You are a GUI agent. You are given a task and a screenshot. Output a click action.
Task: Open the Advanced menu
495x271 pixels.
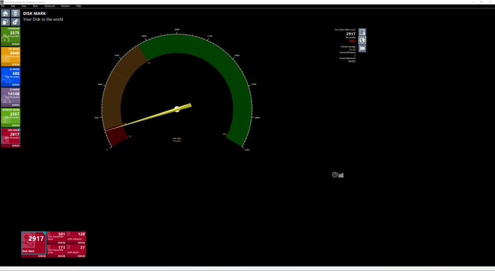pos(49,6)
